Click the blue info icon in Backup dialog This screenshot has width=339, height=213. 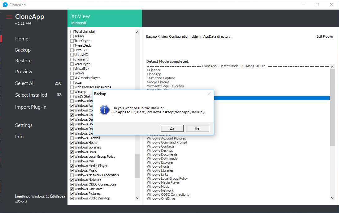(x=105, y=110)
